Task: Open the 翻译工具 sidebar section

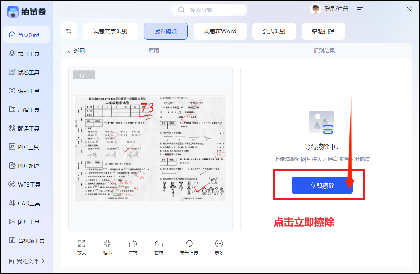Action: click(x=26, y=129)
